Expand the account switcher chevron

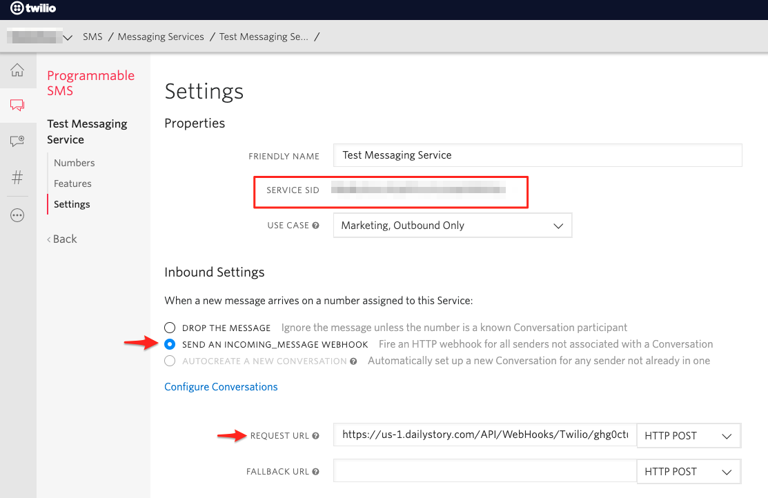(68, 37)
